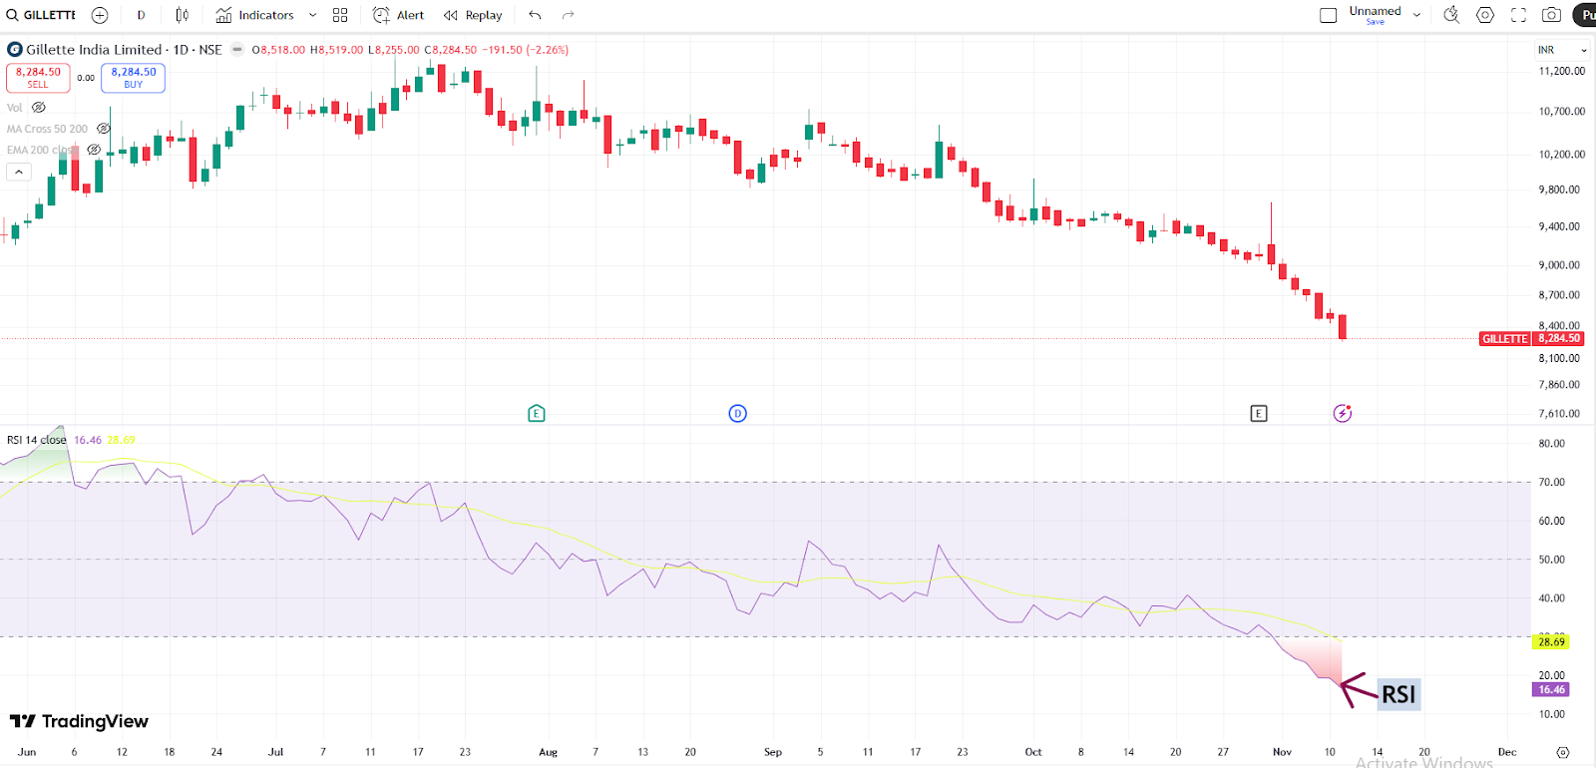Collapse the indicator legend with chevron
Image resolution: width=1596 pixels, height=768 pixels.
click(19, 173)
